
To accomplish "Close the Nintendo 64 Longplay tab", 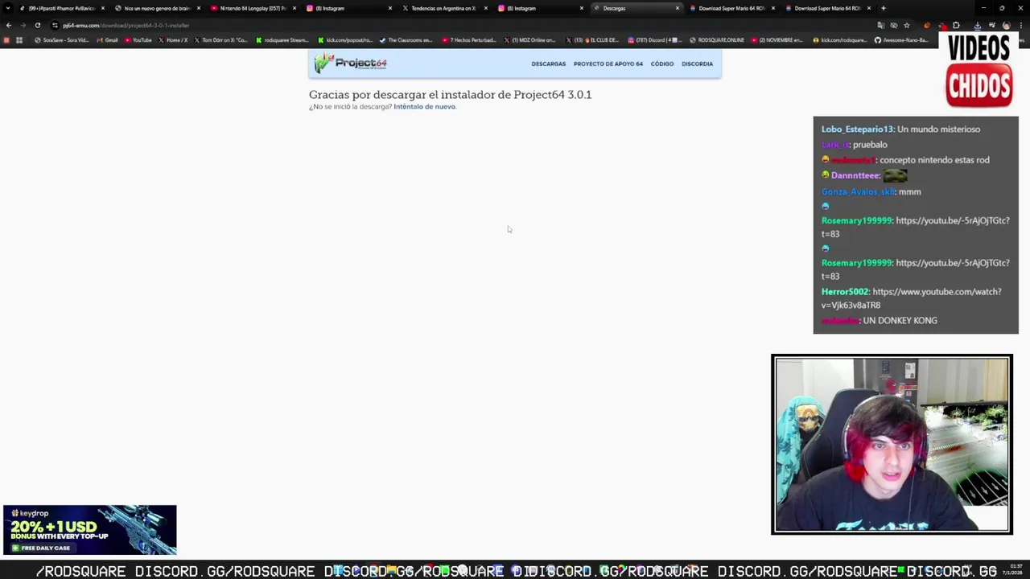I will point(295,8).
